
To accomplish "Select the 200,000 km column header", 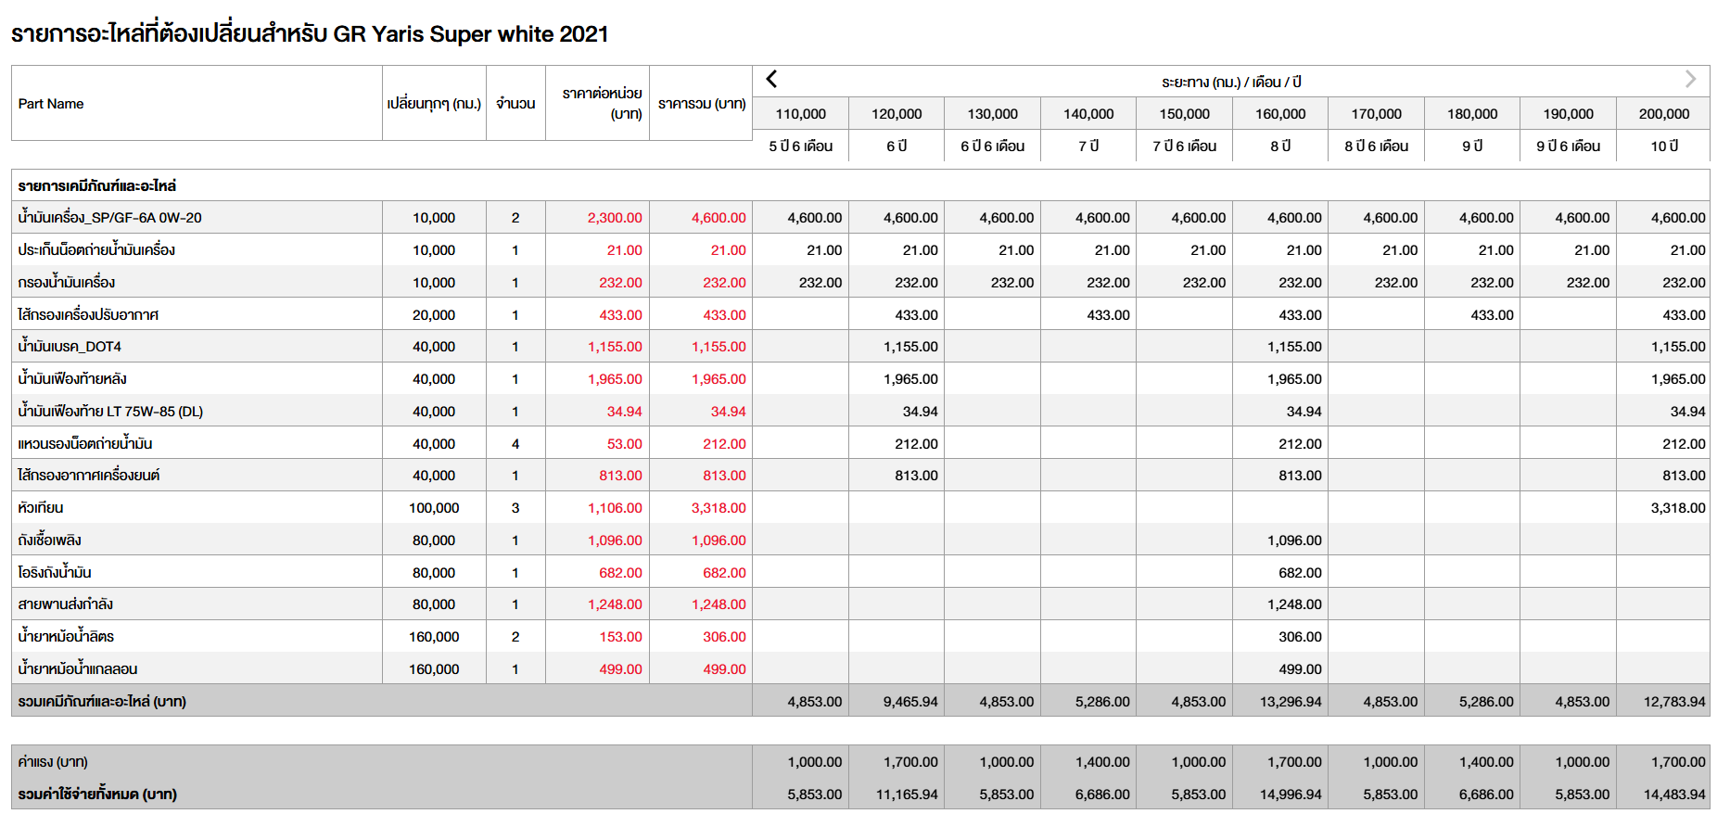I will pyautogui.click(x=1663, y=114).
